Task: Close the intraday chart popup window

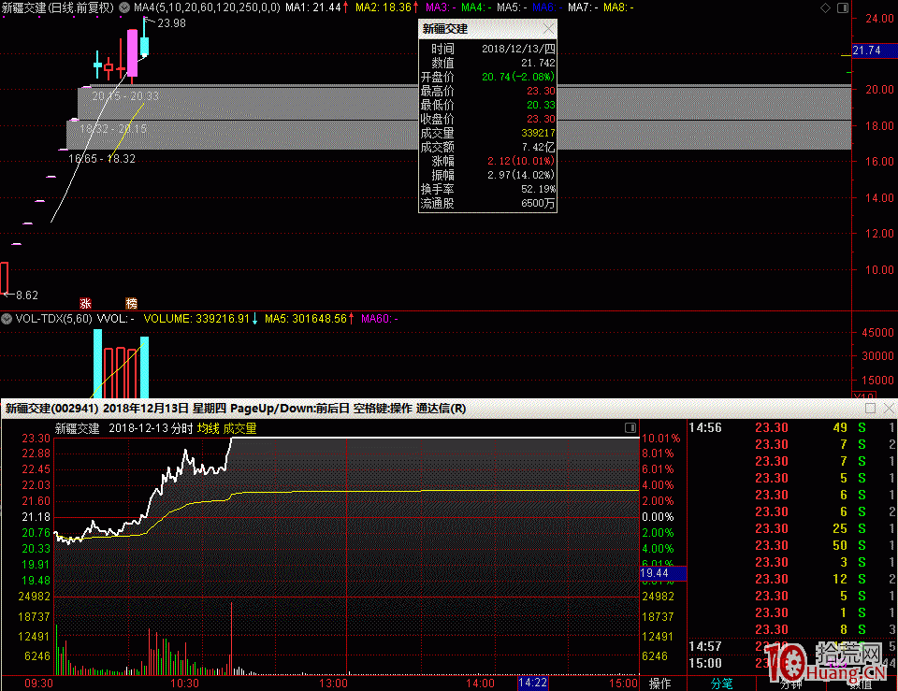Action: point(887,409)
